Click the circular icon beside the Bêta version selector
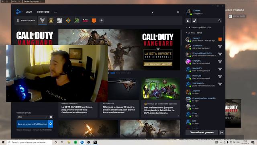The height and width of the screenshot is (145, 257). [x=51, y=117]
